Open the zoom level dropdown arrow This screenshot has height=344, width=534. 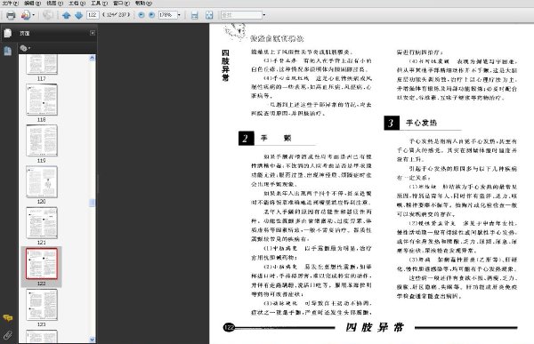click(x=179, y=15)
